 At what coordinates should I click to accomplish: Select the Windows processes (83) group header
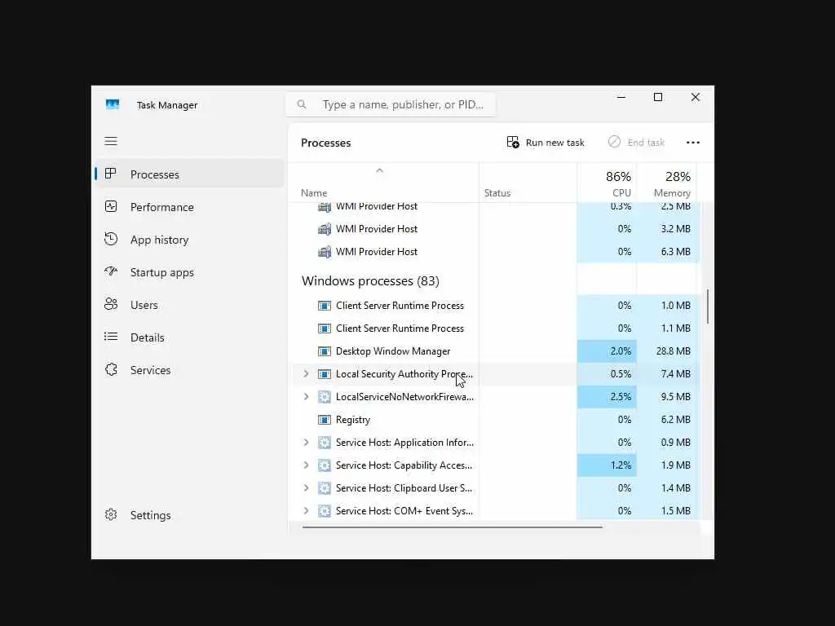tap(370, 280)
